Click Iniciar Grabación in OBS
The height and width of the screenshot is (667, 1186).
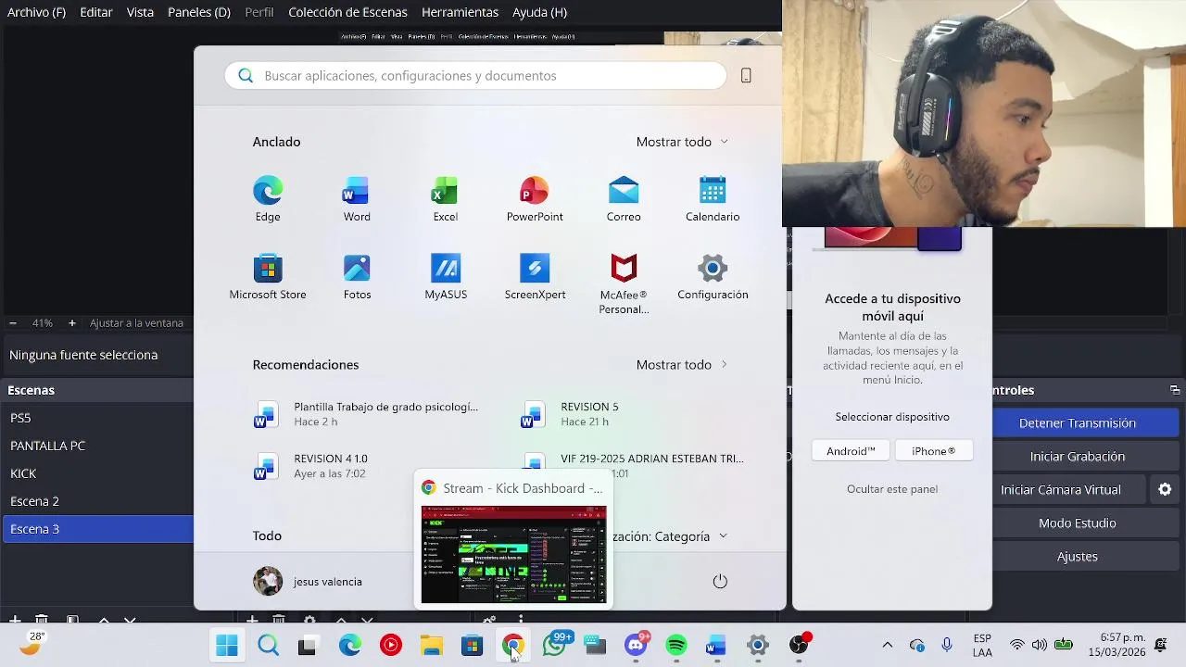pos(1077,457)
